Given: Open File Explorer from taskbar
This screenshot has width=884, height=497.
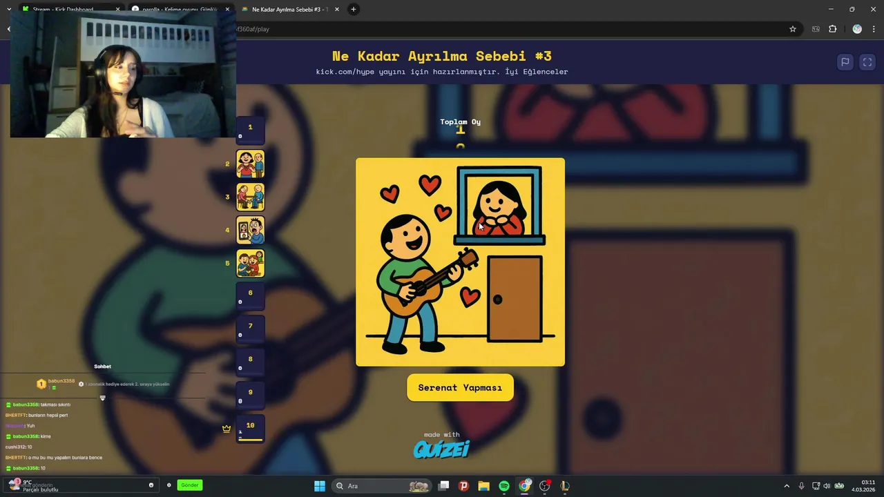Looking at the screenshot, I should coord(484,486).
